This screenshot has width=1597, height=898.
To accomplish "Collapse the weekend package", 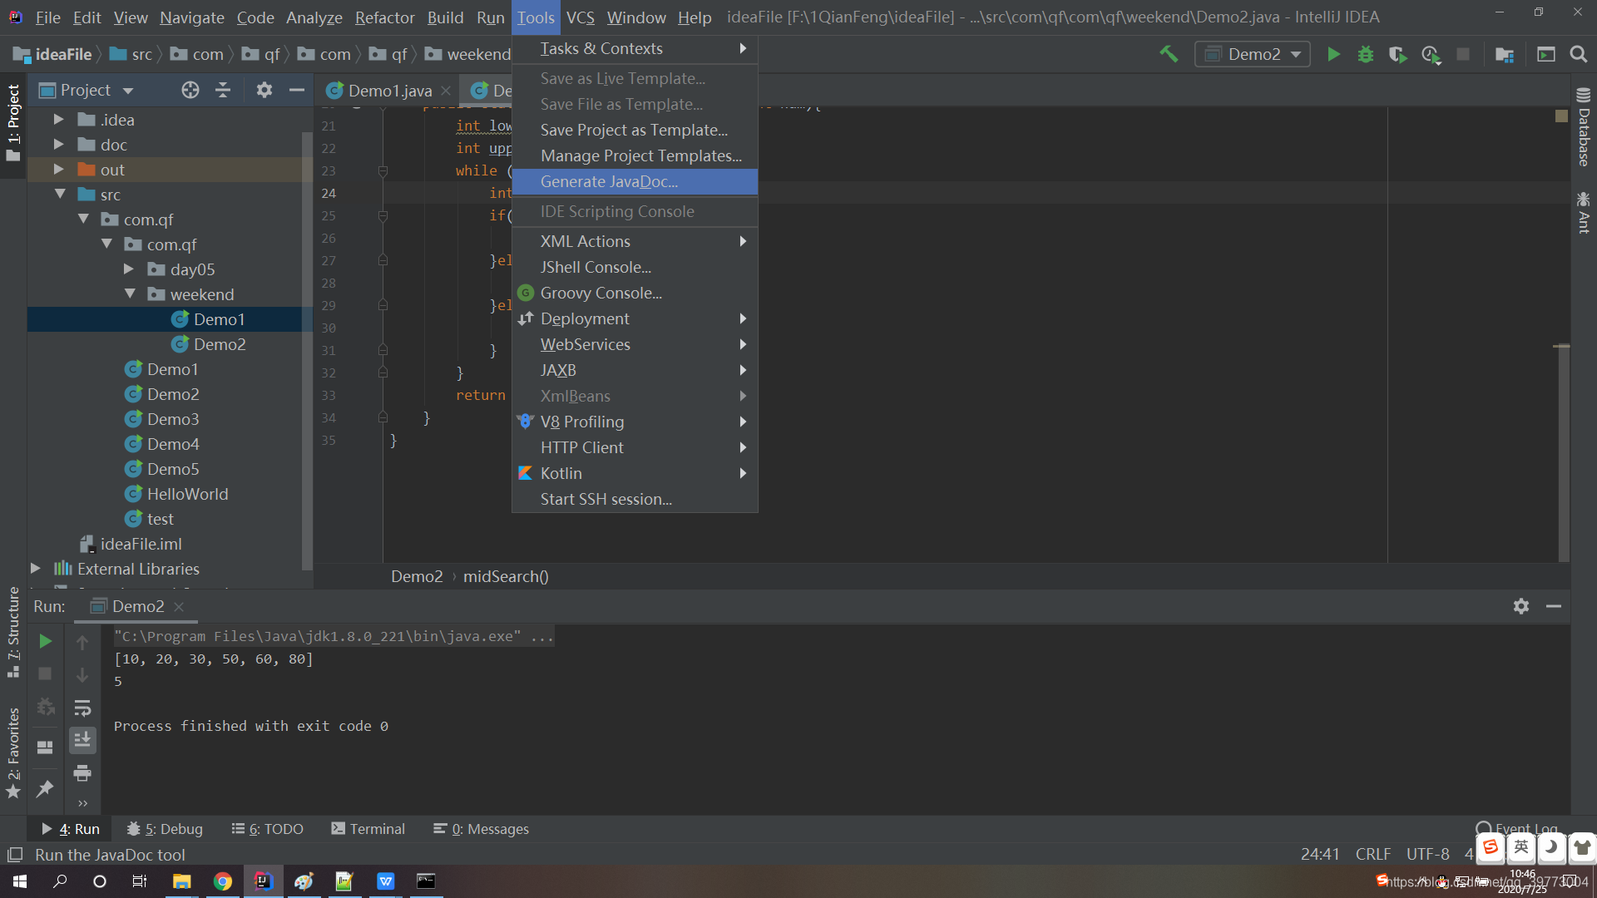I will [x=130, y=294].
